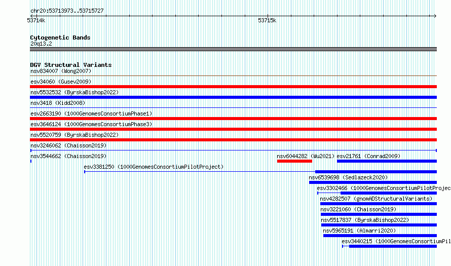
Task: Click the 53714k ruler marker
Action: pos(36,20)
